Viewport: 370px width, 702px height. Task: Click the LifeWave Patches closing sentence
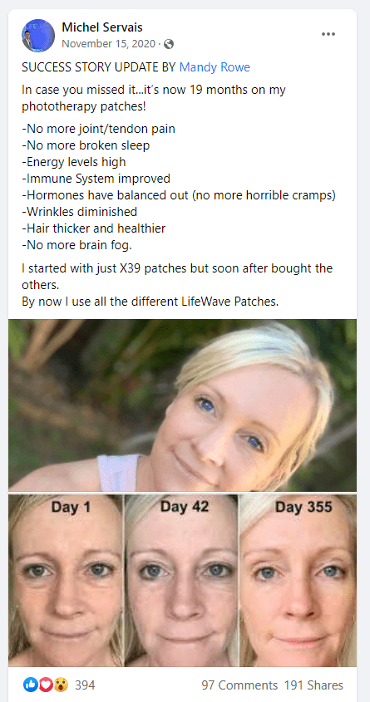pyautogui.click(x=150, y=302)
